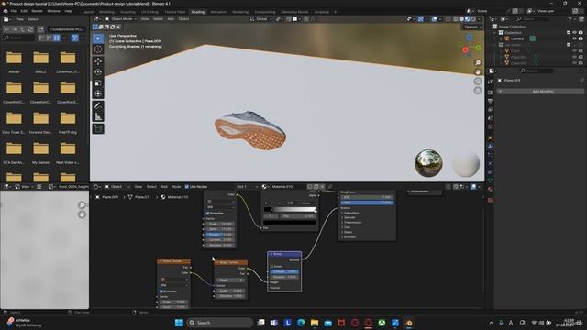The image size is (587, 330).
Task: Select the Select Box tool in viewport toolbar
Action: click(x=98, y=38)
